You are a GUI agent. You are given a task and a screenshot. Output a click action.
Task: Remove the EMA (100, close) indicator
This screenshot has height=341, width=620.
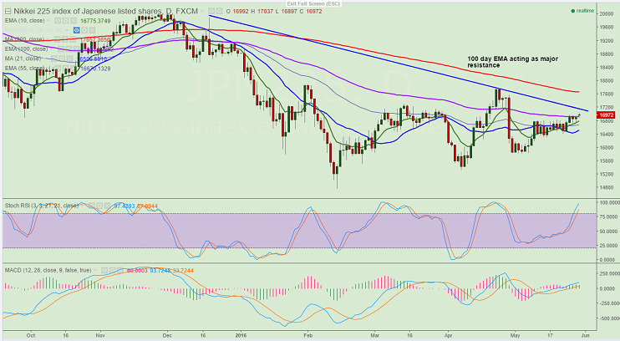pyautogui.click(x=76, y=49)
